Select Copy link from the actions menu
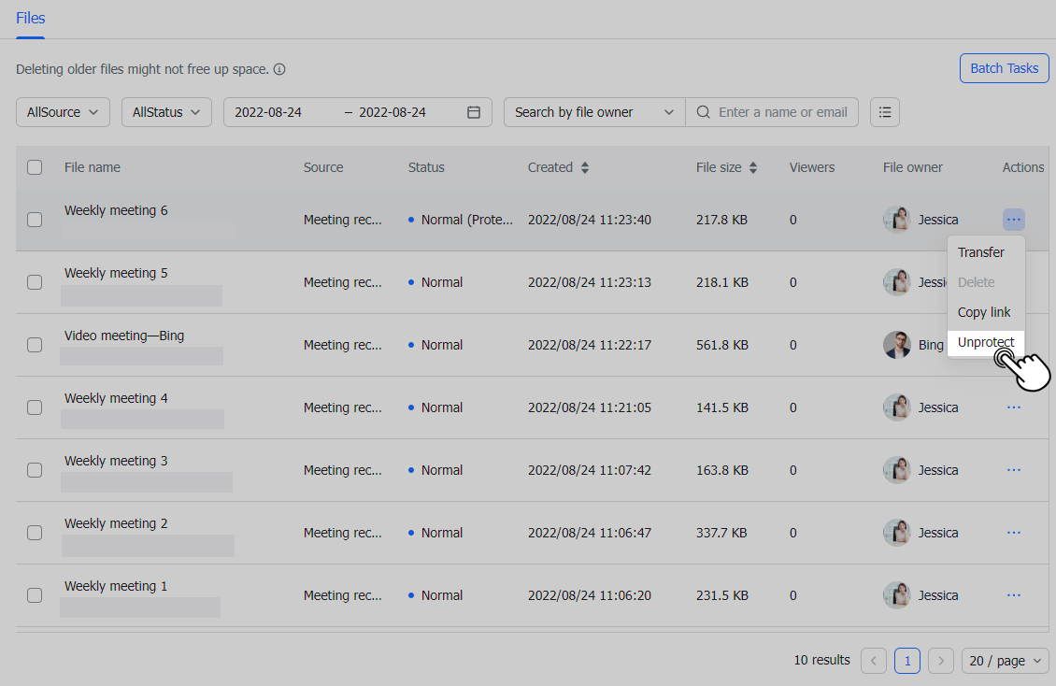This screenshot has width=1056, height=686. point(985,312)
